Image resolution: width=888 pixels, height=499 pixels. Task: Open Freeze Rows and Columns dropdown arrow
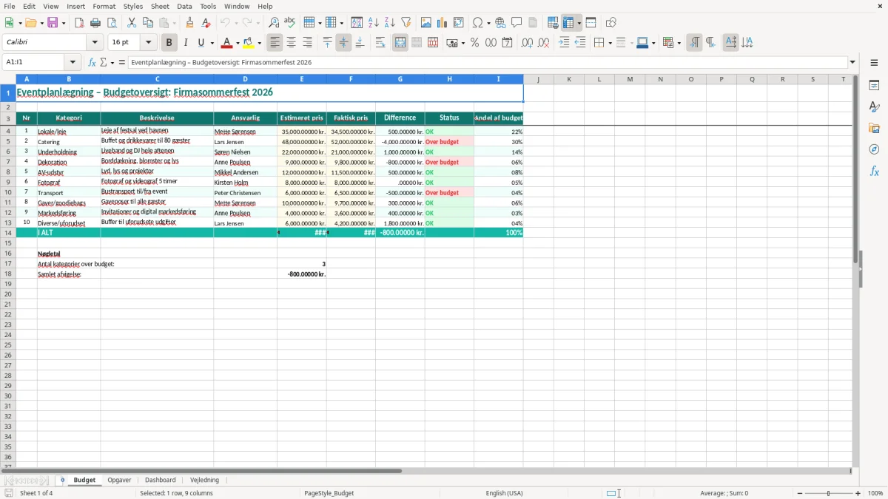tap(579, 24)
